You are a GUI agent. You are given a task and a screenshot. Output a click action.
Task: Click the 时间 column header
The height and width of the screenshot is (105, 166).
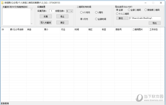pos(81,30)
